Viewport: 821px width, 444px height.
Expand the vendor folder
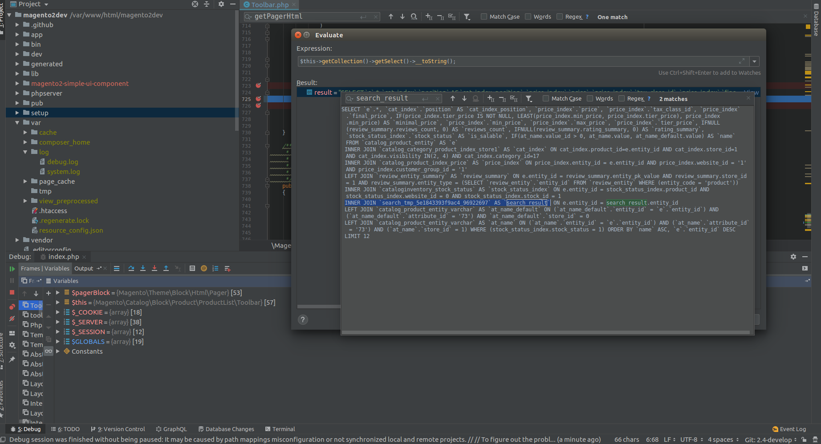coord(17,240)
